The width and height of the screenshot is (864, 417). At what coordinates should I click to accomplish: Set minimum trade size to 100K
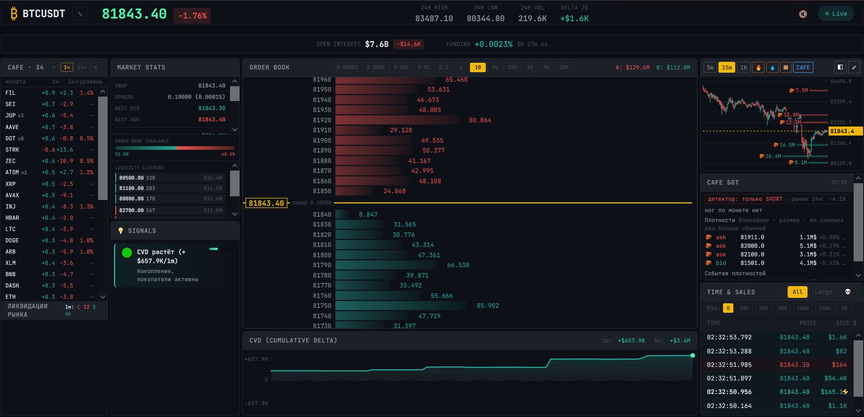point(803,308)
